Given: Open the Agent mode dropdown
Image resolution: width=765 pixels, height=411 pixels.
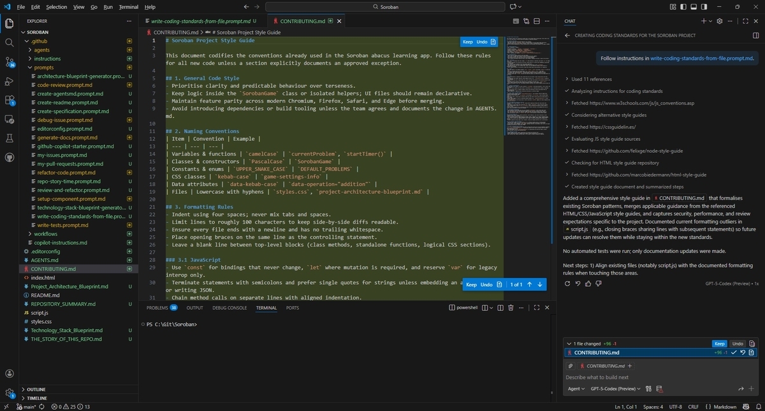Looking at the screenshot, I should pyautogui.click(x=576, y=389).
